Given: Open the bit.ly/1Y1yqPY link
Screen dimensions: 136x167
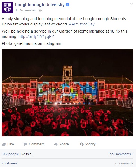Looking at the screenshot, I should (x=36, y=36).
